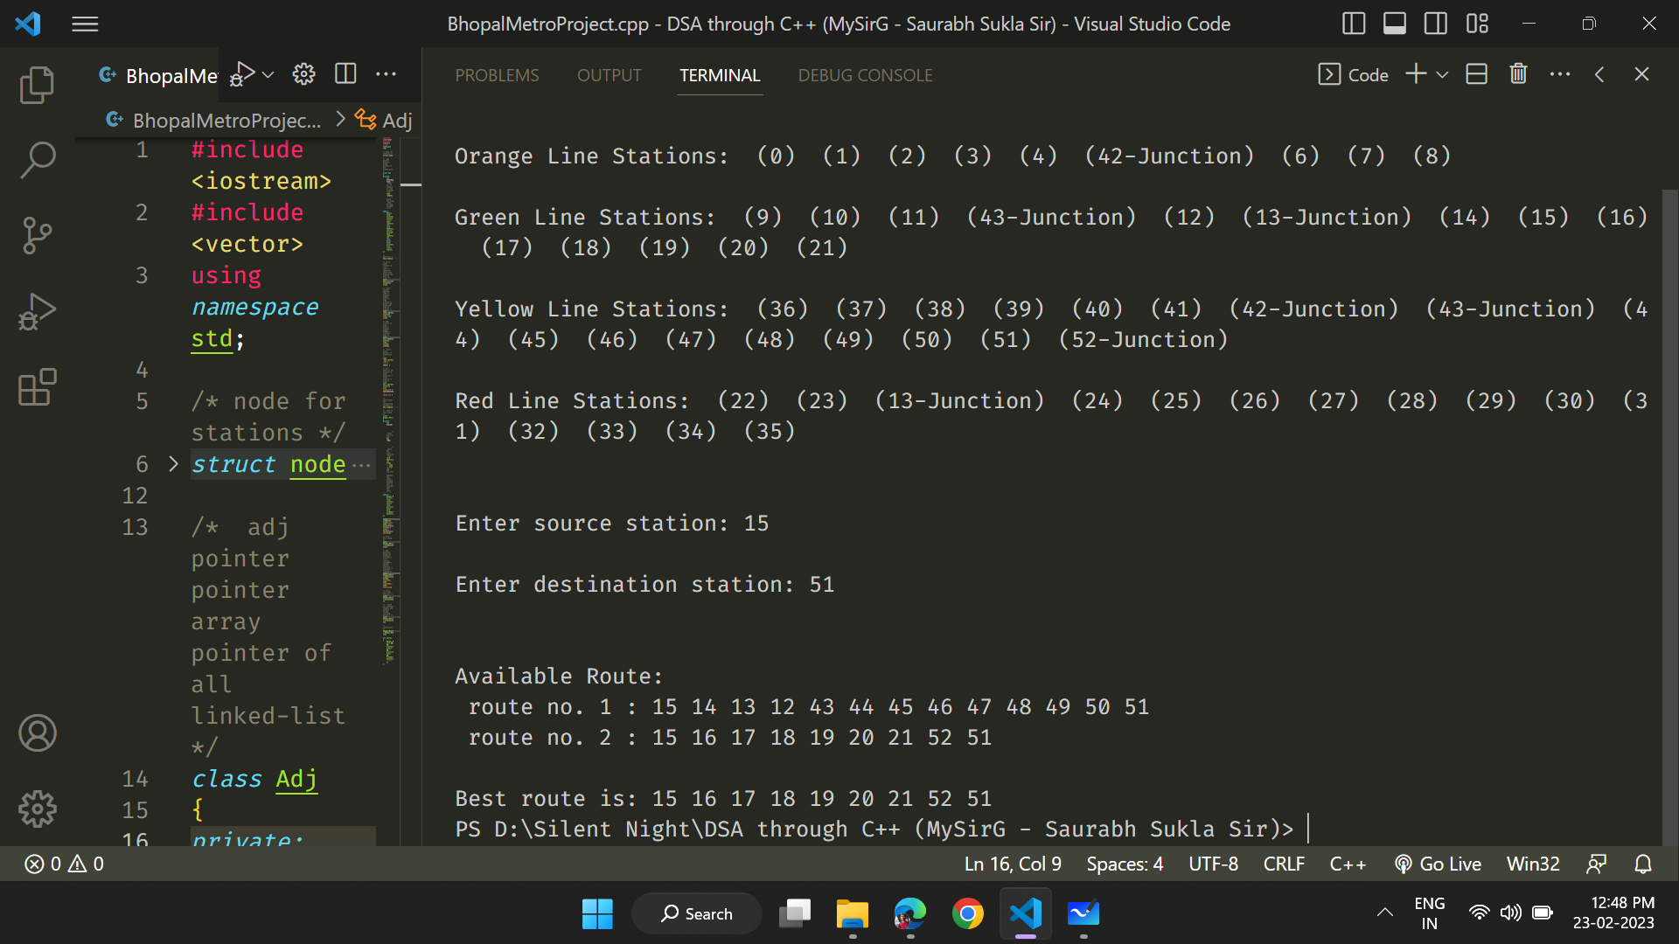Open the Explorer view in activity bar
This screenshot has height=944, width=1679.
point(37,85)
